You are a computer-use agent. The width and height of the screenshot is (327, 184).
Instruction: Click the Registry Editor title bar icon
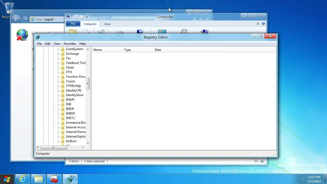38,37
